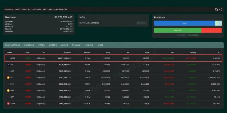Sort by the Liq. column header
Image resolution: width=227 pixels, height=113 pixels.
(218, 53)
